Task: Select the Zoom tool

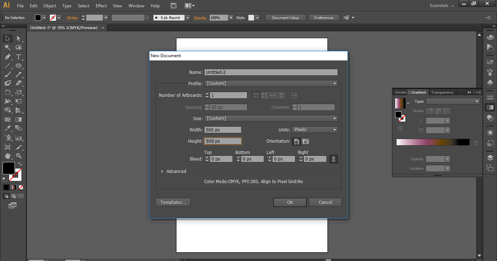Action: tap(19, 156)
